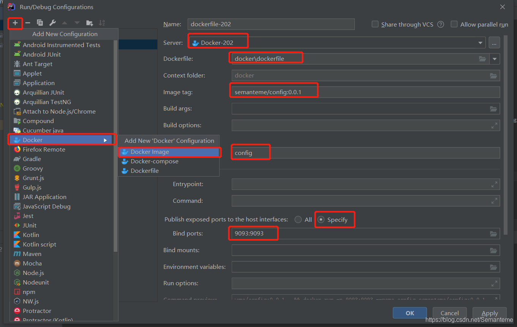The height and width of the screenshot is (327, 517).
Task: Open Edit Templates wrench icon
Action: click(52, 23)
